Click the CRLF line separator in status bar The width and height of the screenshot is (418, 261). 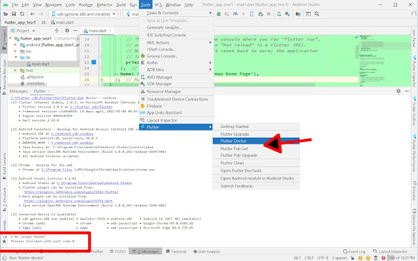(x=309, y=258)
